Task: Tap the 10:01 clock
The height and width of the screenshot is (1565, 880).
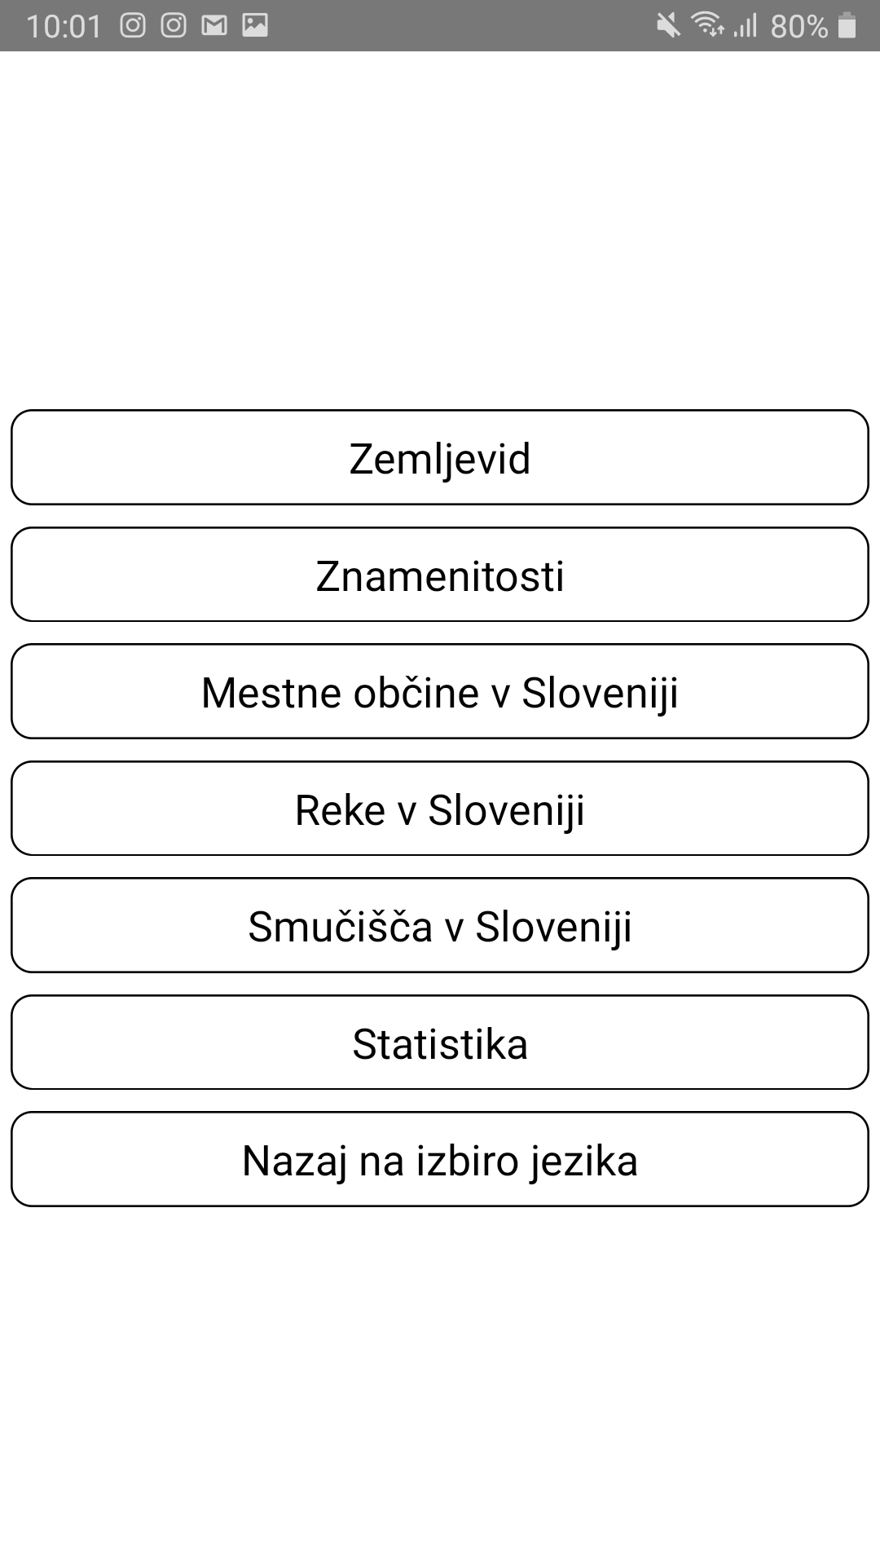Action: coord(64,27)
